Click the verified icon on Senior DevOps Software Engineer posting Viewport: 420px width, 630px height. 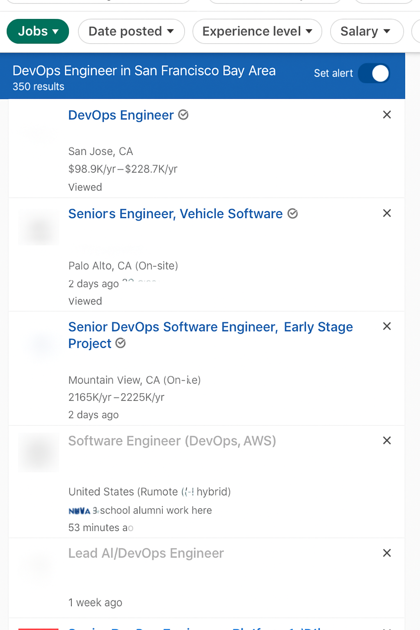[x=120, y=344]
